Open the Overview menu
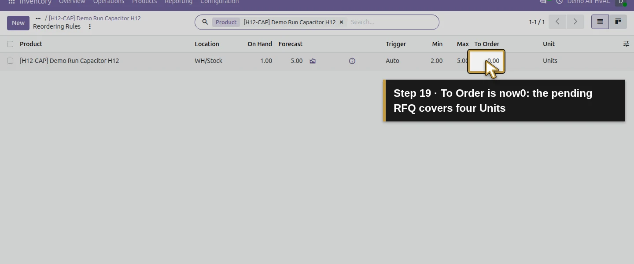 point(72,2)
